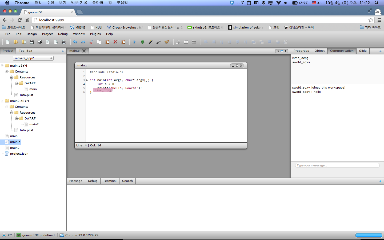Open the moyara_cpp2 project dropdown
Image resolution: width=384 pixels, height=240 pixels.
click(33, 58)
